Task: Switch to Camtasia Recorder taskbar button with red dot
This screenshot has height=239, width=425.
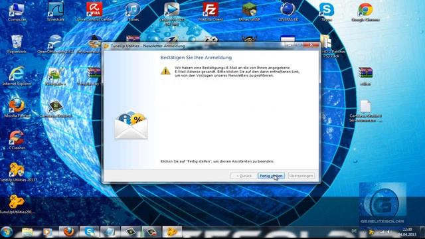Action: click(151, 232)
